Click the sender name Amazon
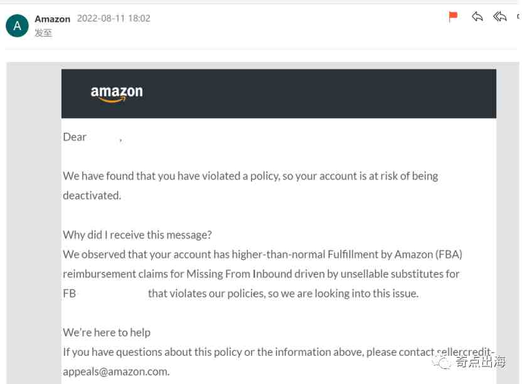522x384 pixels. pos(52,19)
